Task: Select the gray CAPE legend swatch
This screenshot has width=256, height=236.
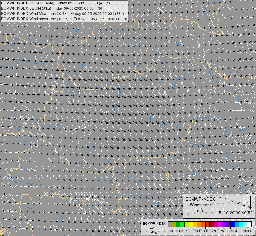Action: [x=170, y=224]
